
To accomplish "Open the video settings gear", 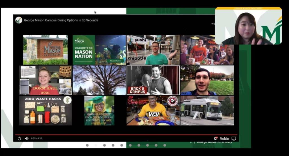I will point(216,138).
